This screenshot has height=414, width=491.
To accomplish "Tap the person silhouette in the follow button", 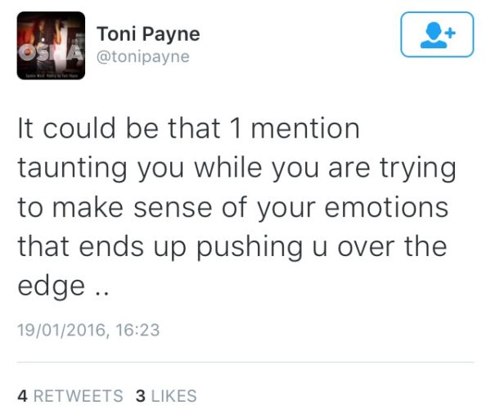I will [434, 35].
